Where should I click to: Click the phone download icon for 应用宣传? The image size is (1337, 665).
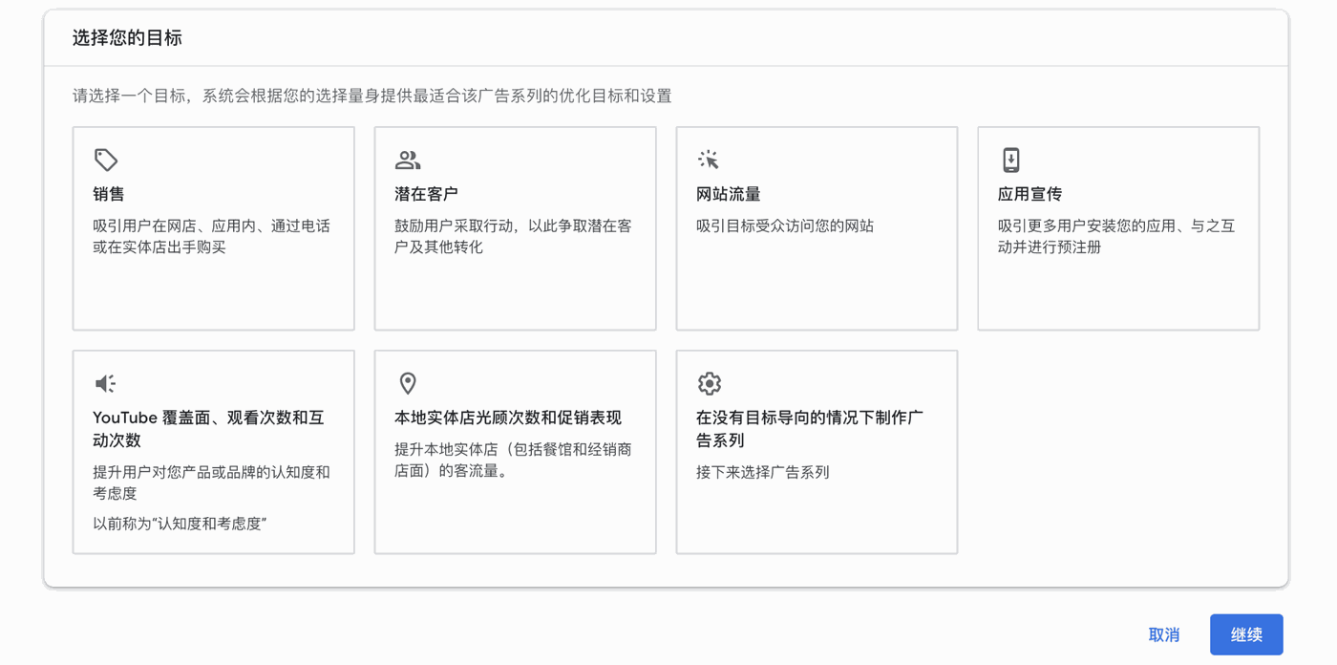(x=1010, y=160)
